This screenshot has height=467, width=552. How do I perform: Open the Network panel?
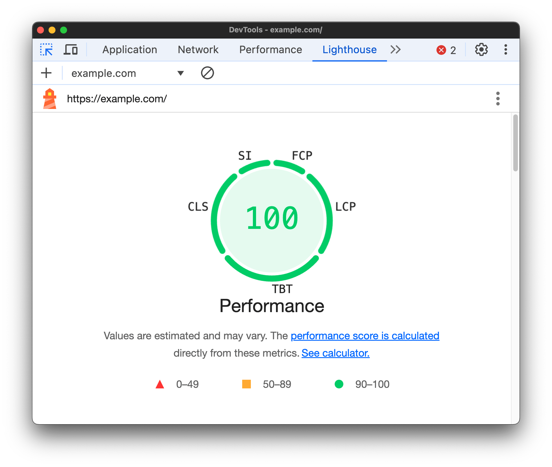tap(198, 50)
